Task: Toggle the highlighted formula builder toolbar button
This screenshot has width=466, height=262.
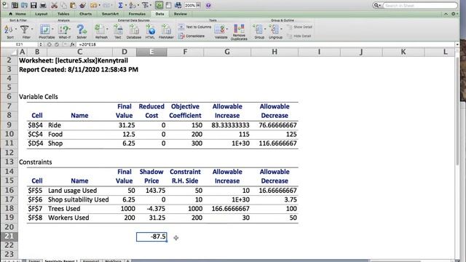Action: [x=159, y=5]
